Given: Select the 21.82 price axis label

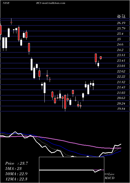Looking at the screenshot, I should [x=121, y=82].
